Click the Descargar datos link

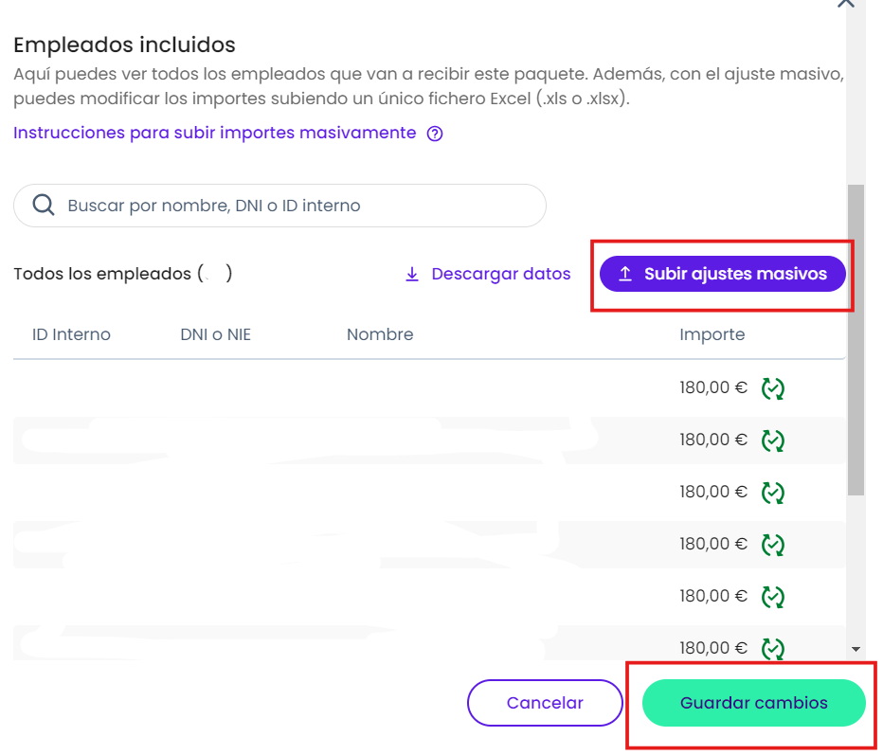tap(500, 274)
